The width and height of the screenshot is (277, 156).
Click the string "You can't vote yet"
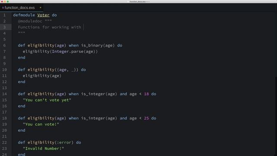pyautogui.click(x=47, y=100)
